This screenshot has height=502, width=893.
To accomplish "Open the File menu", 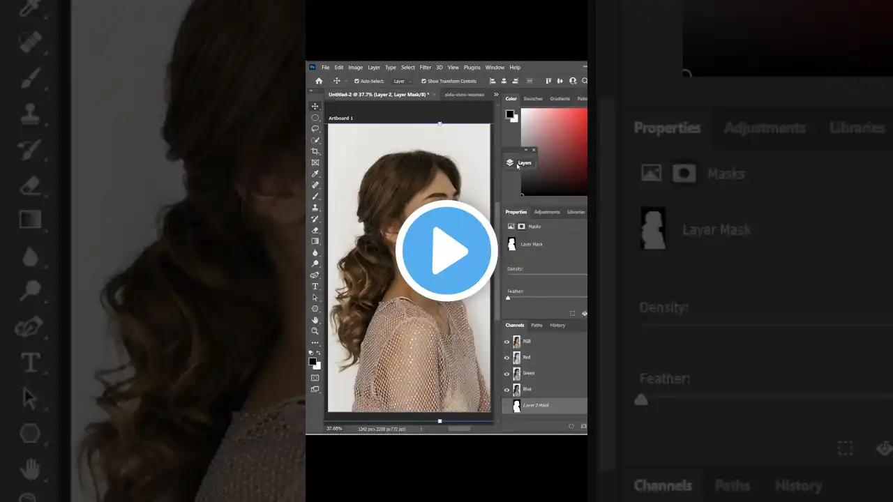I will 326,68.
